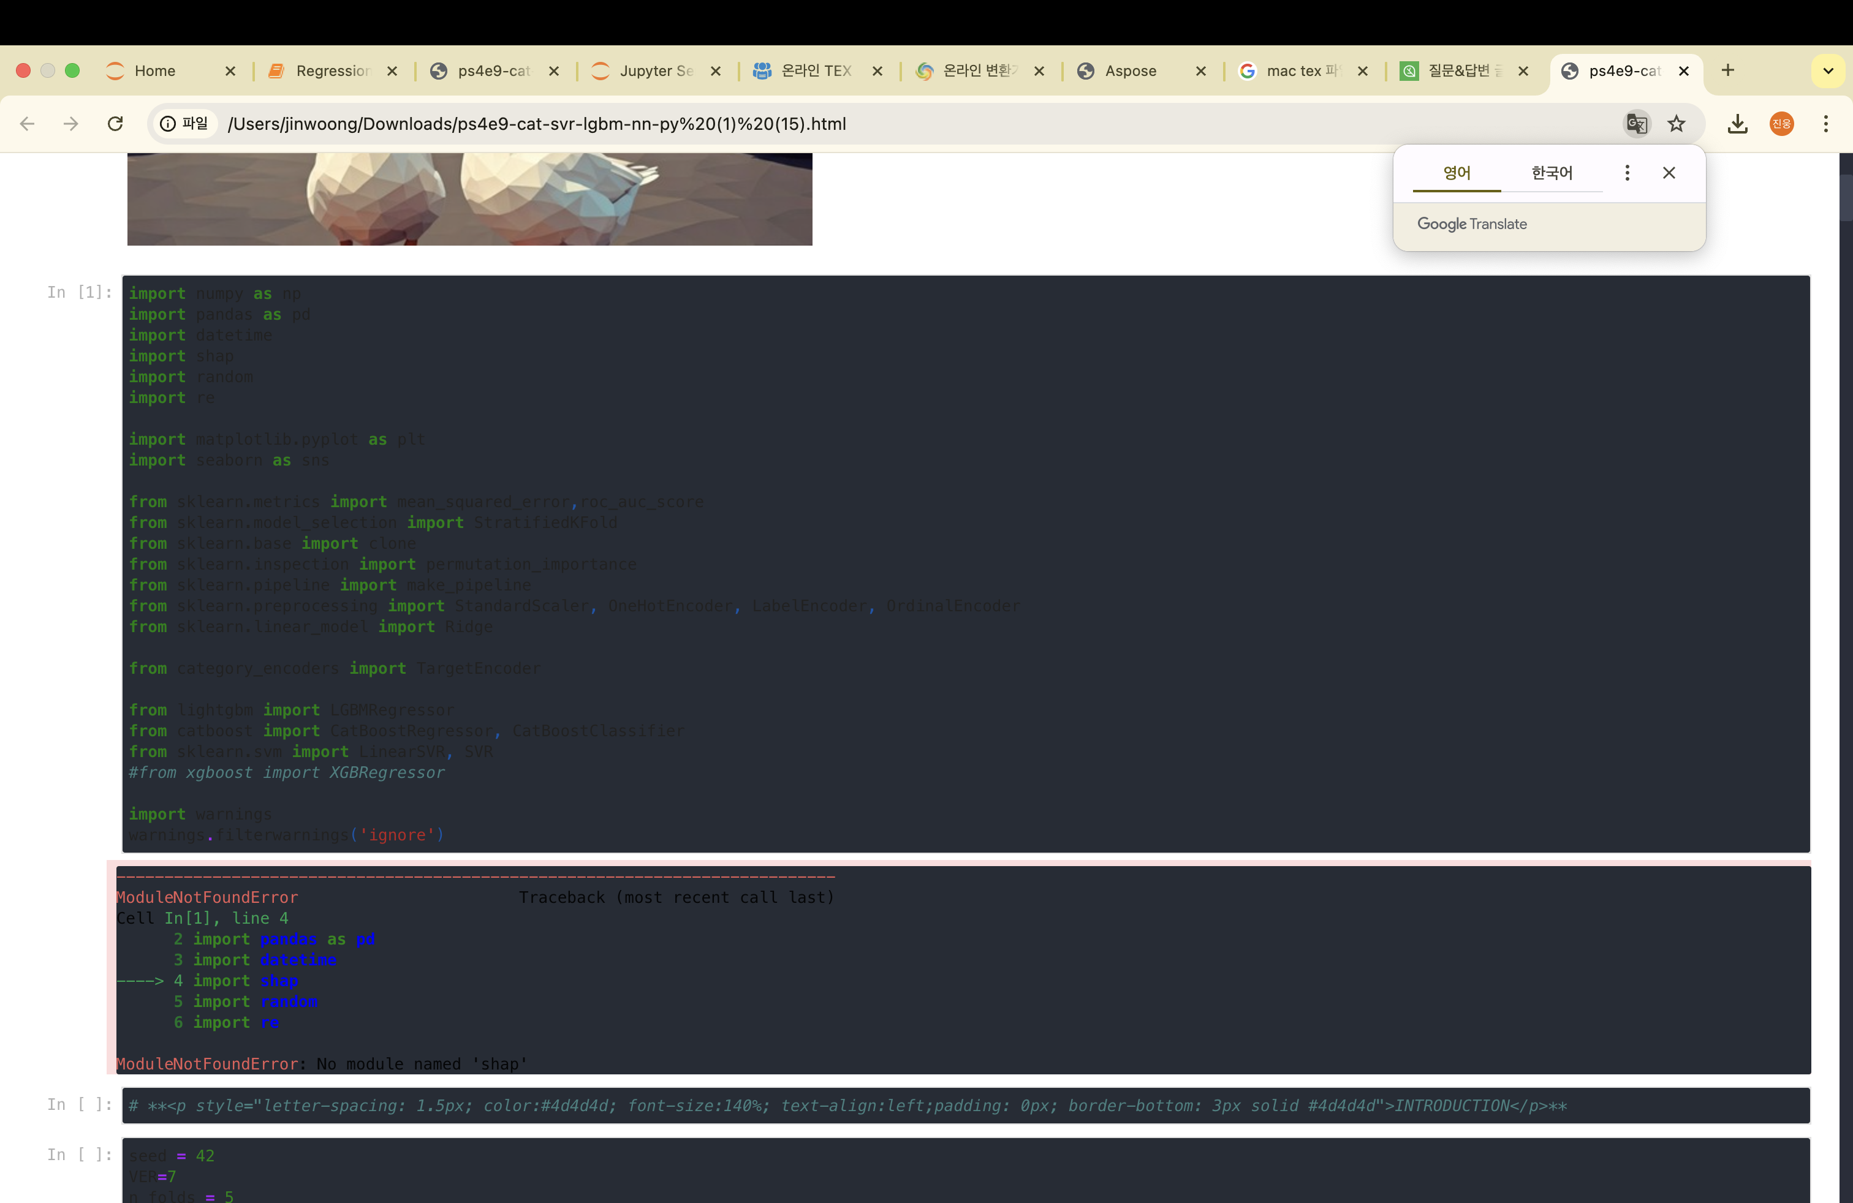This screenshot has width=1853, height=1203.
Task: Open translate popup options menu
Action: click(1628, 173)
